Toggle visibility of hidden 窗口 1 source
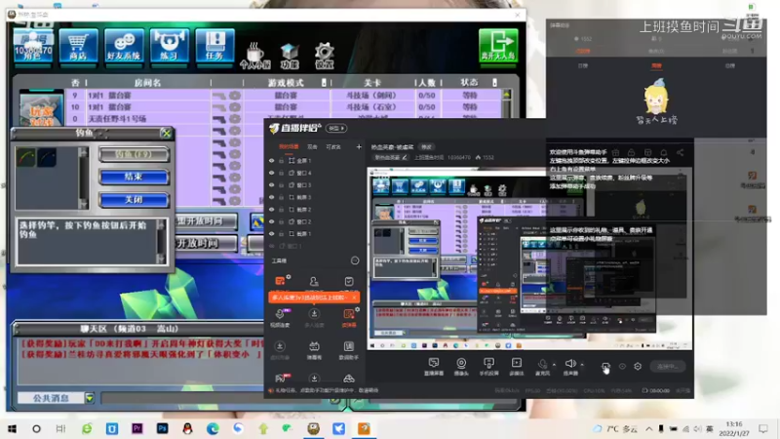 272,246
